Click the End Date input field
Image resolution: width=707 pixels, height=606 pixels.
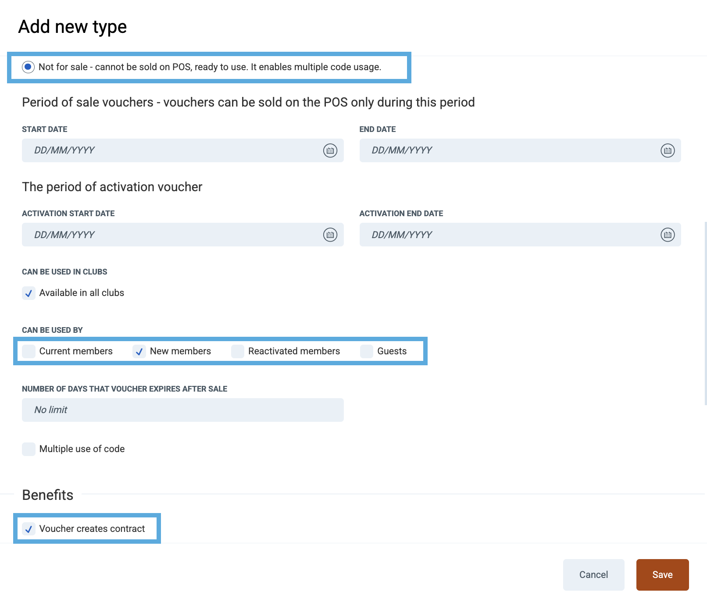click(x=509, y=150)
